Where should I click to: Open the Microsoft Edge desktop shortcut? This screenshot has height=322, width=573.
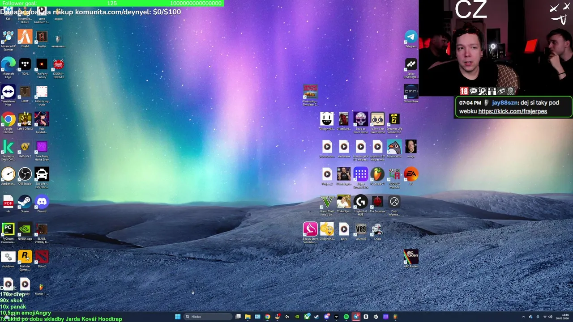point(8,68)
